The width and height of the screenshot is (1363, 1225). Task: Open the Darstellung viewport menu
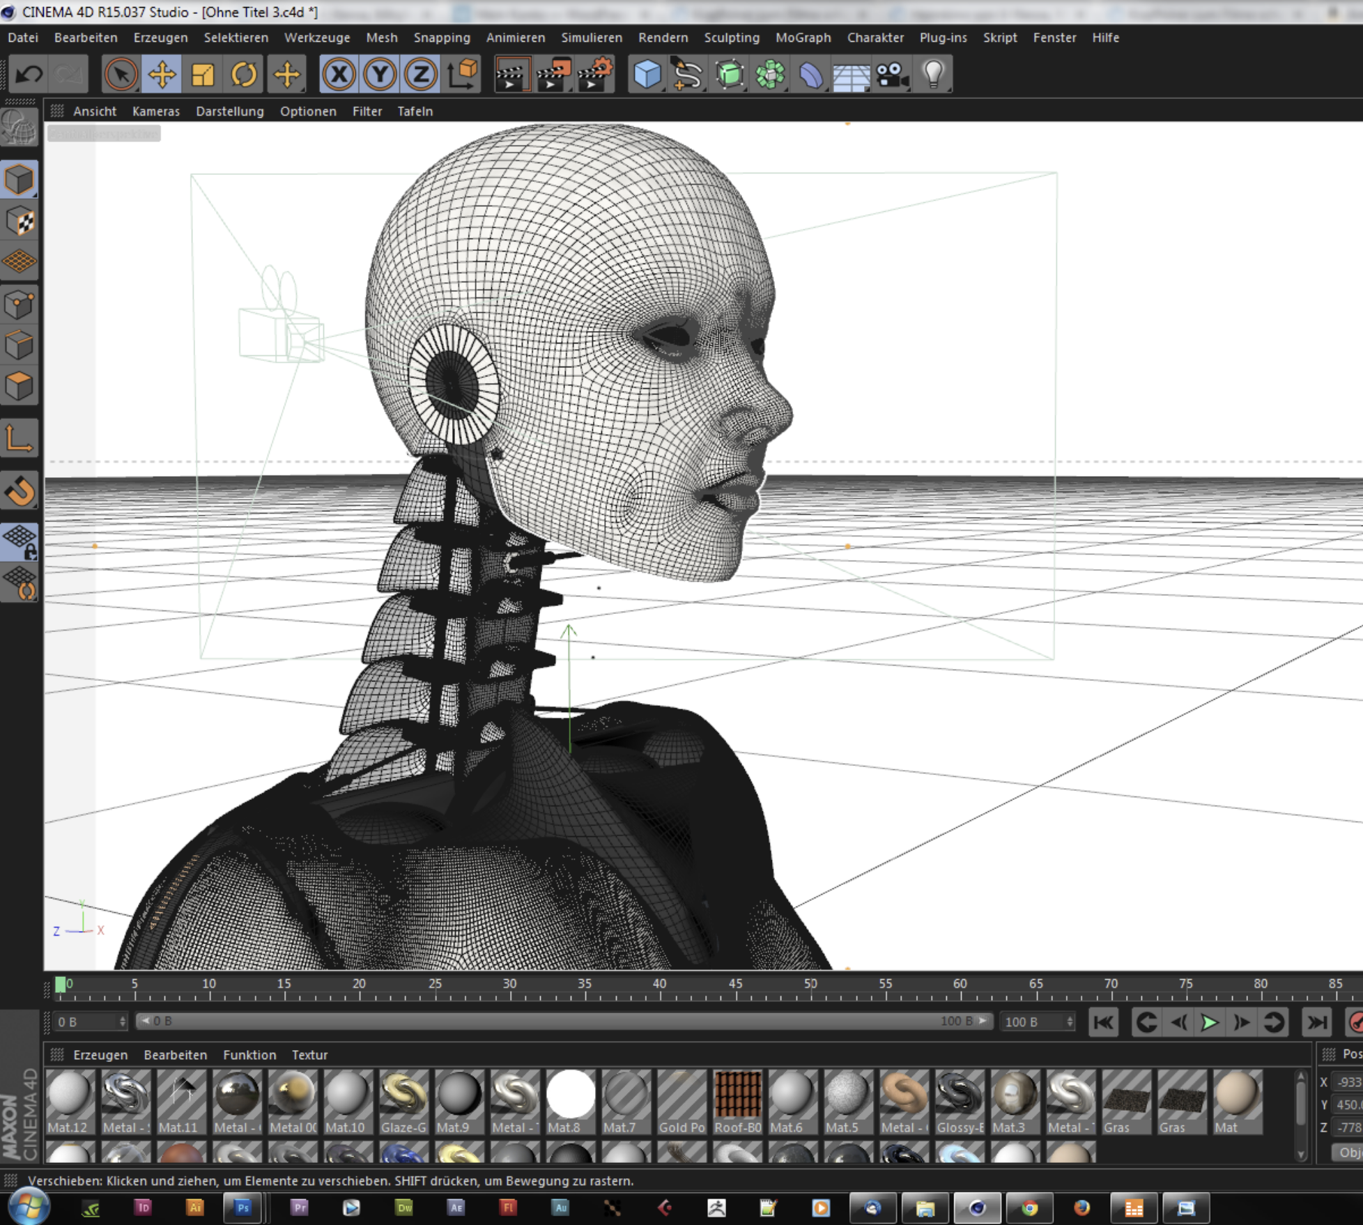coord(230,111)
